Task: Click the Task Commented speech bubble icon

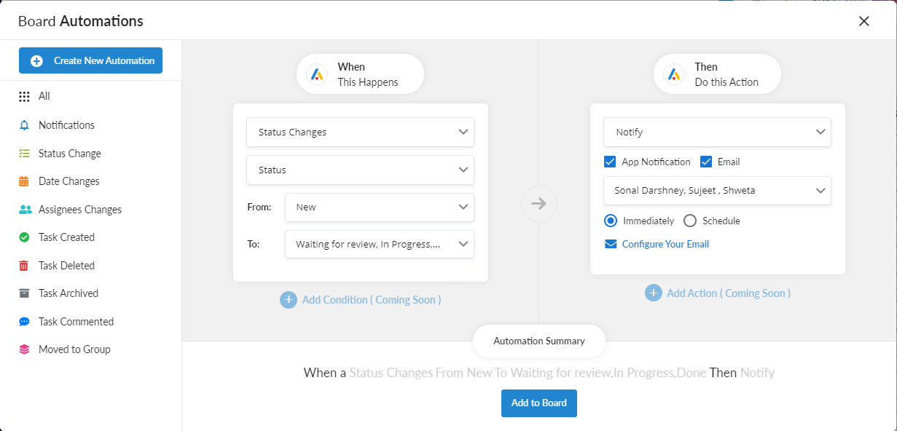Action: (24, 322)
